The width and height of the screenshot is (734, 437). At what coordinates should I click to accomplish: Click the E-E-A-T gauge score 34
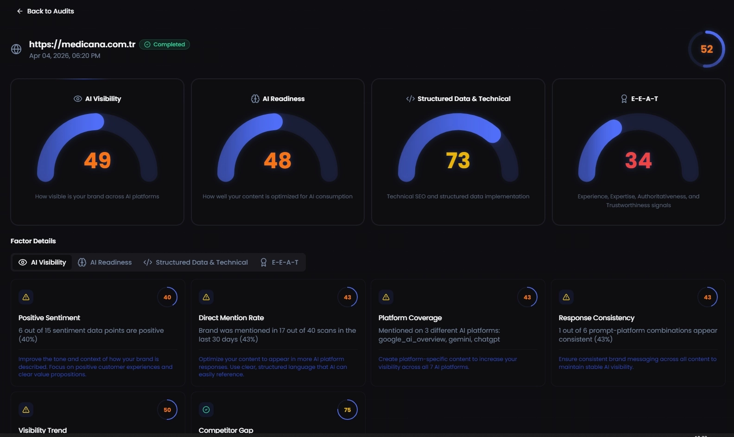click(x=639, y=160)
